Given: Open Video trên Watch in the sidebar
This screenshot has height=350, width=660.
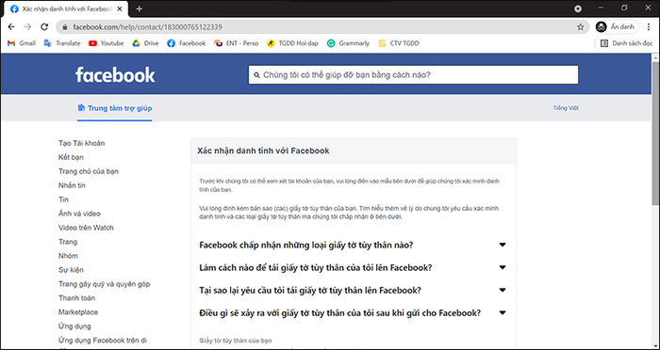Looking at the screenshot, I should tap(86, 228).
